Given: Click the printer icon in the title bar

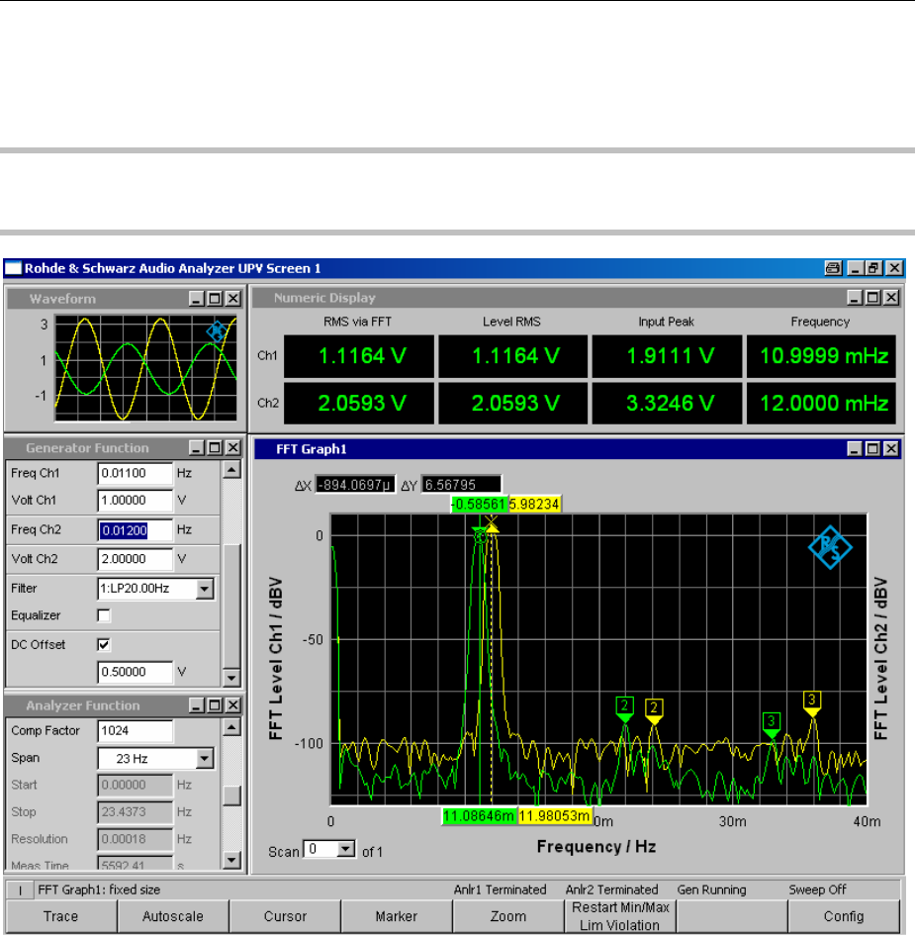Looking at the screenshot, I should pos(834,268).
